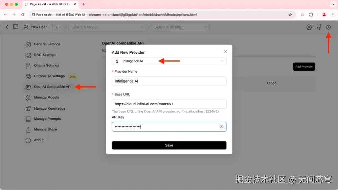Open RAG Settings
The image size is (338, 190).
click(x=45, y=55)
